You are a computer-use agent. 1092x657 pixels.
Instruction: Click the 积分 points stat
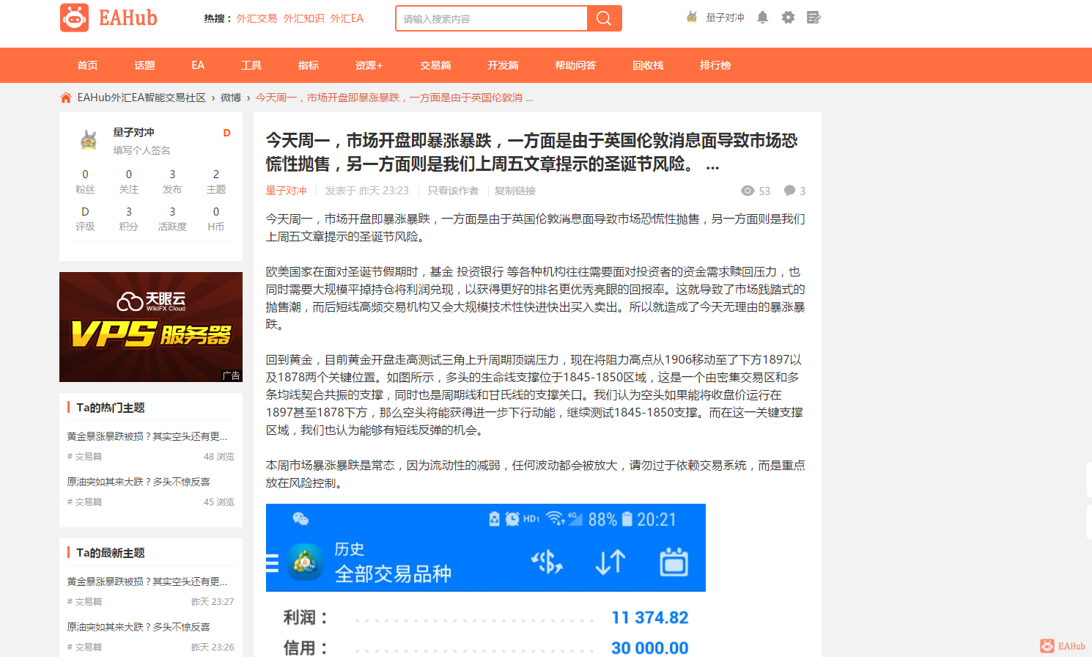(129, 219)
